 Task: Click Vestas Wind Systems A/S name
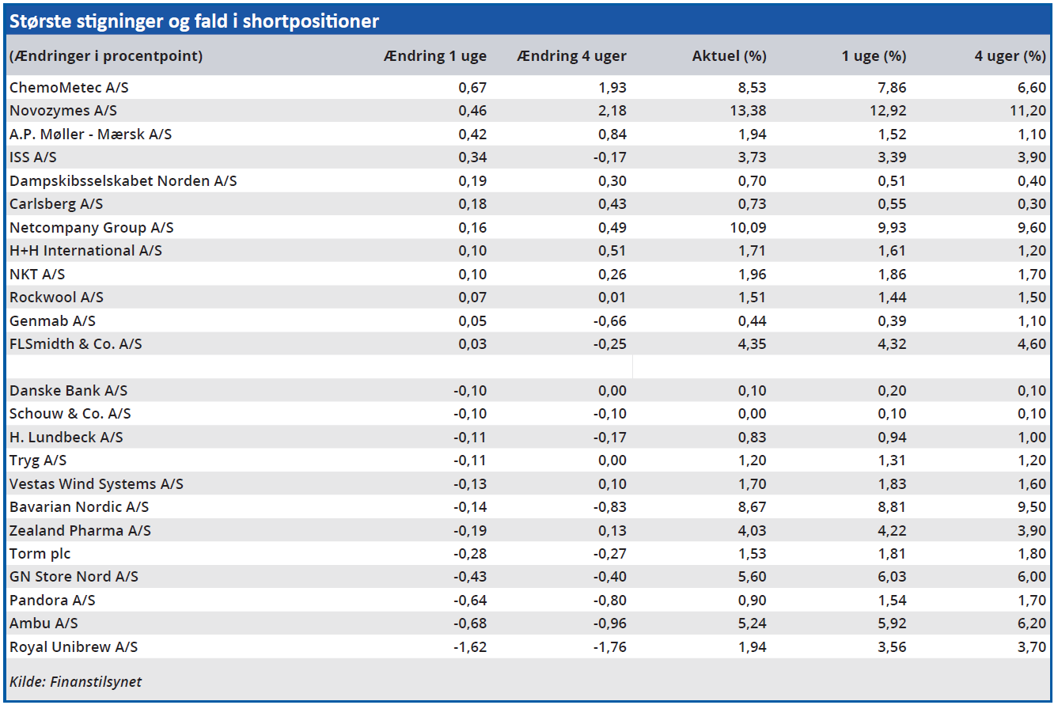pos(96,484)
